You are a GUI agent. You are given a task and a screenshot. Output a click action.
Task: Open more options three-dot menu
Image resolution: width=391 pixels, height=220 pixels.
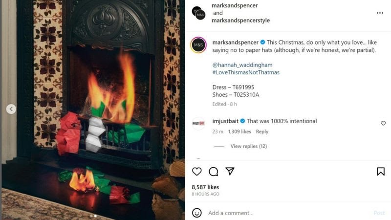[x=380, y=13]
